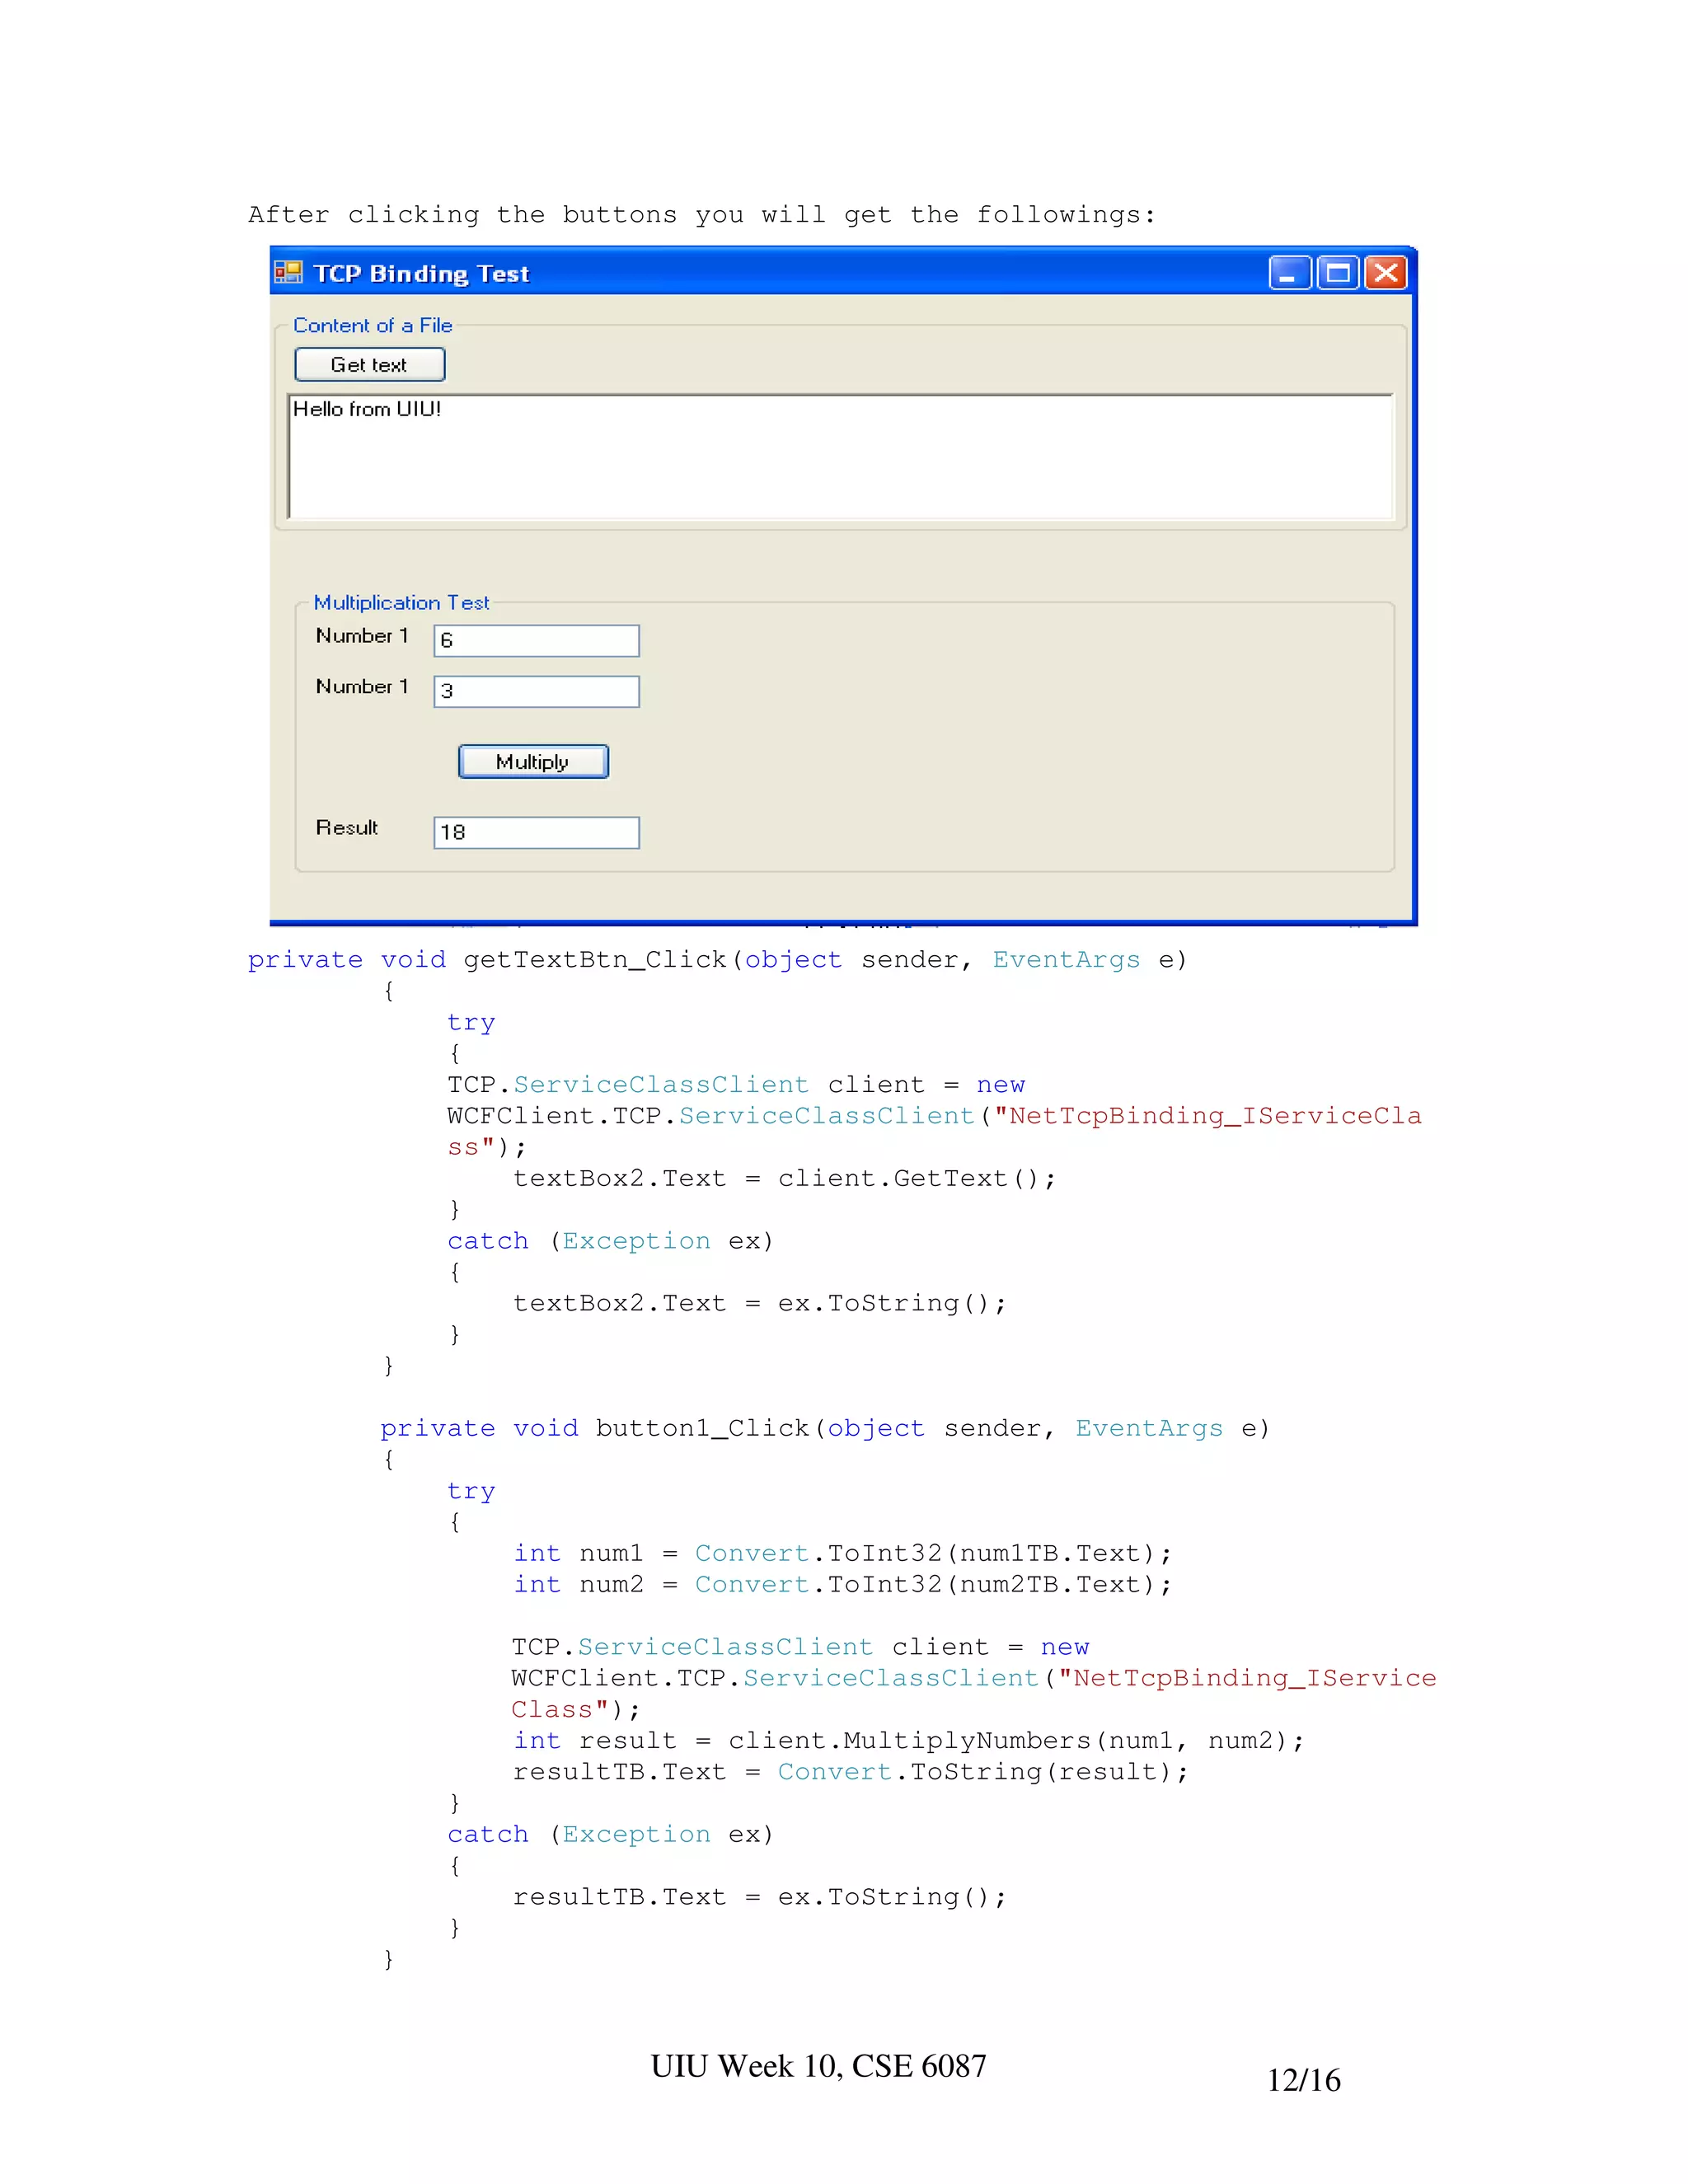Click the After clicking the buttons heading text
Viewport: 1688px width, 2184px height.
(702, 215)
